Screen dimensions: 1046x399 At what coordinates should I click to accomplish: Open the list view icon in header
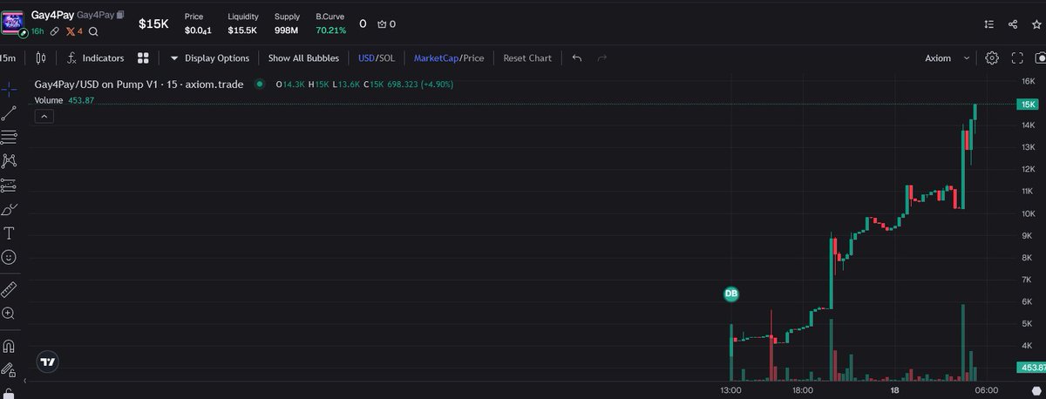pyautogui.click(x=988, y=24)
